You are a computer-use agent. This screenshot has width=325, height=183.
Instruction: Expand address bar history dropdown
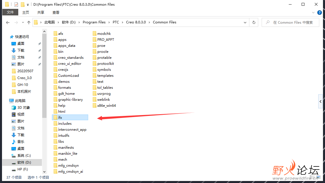tap(245, 22)
